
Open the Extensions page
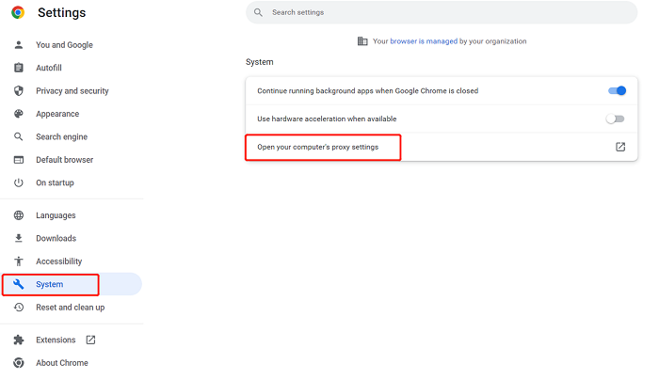point(56,340)
